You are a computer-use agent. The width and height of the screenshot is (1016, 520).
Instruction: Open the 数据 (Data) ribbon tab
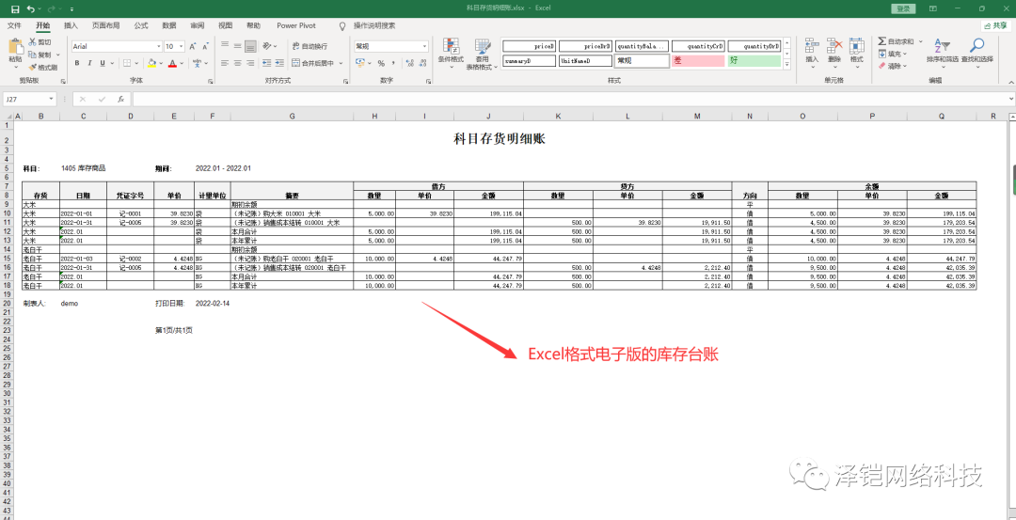pos(168,25)
